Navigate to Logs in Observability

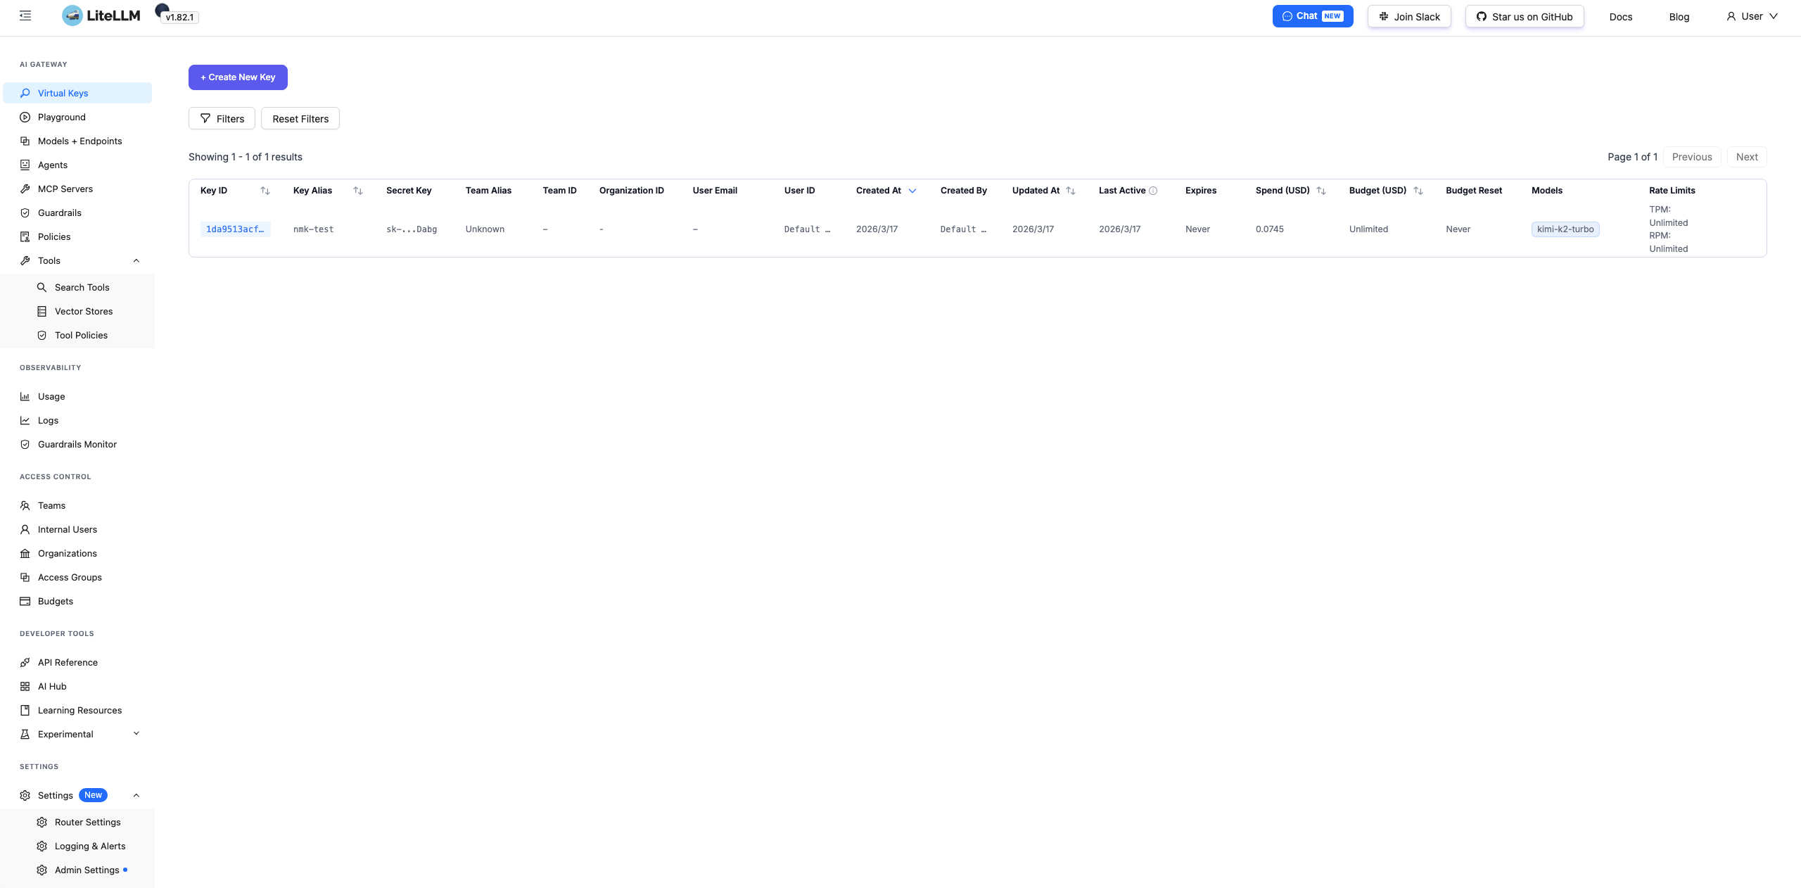[48, 420]
